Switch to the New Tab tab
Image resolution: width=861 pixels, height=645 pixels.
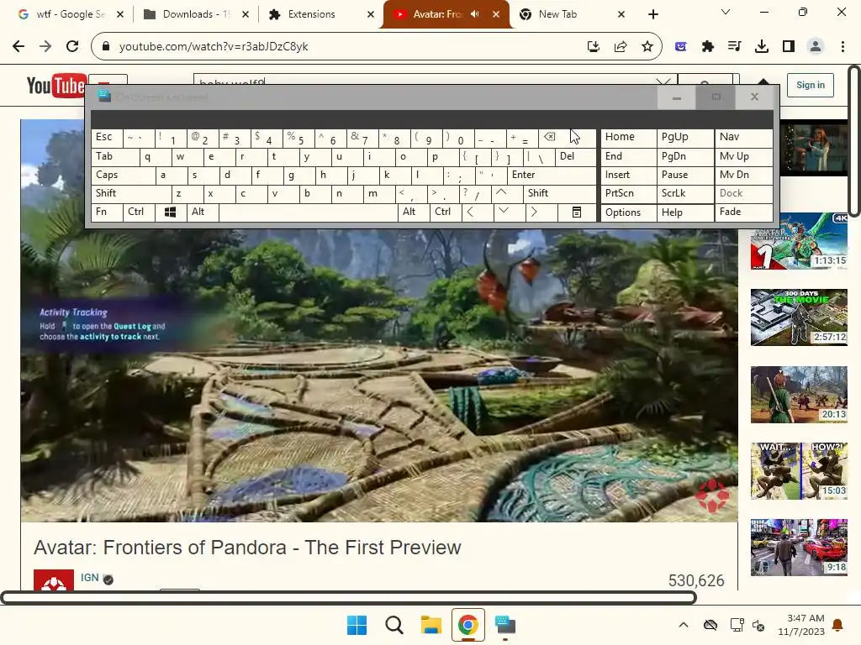(x=571, y=14)
